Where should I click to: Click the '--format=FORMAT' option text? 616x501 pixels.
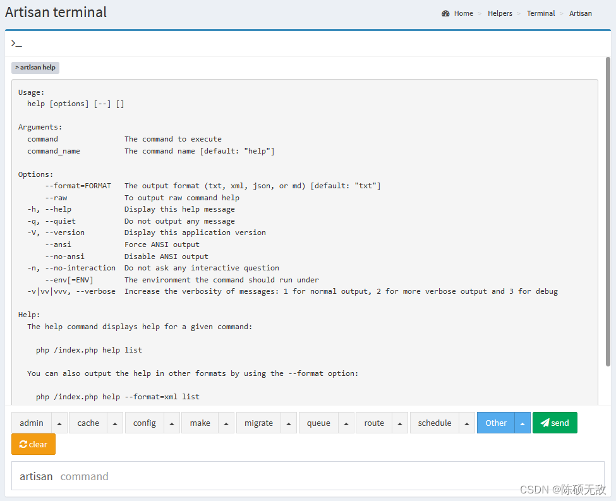pos(78,186)
